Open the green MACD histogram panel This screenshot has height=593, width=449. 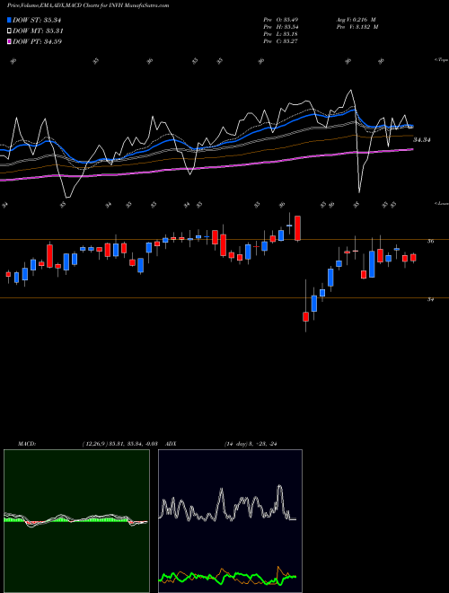(x=76, y=521)
